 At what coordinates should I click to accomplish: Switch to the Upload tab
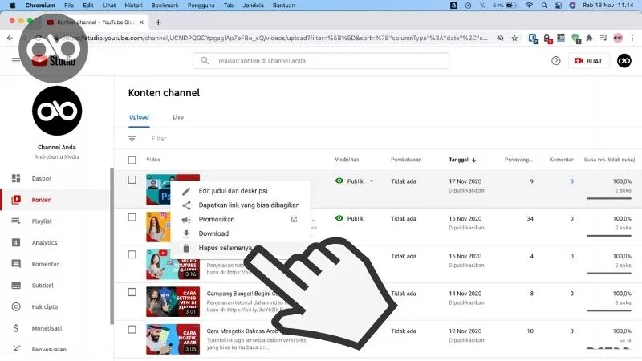tap(139, 117)
